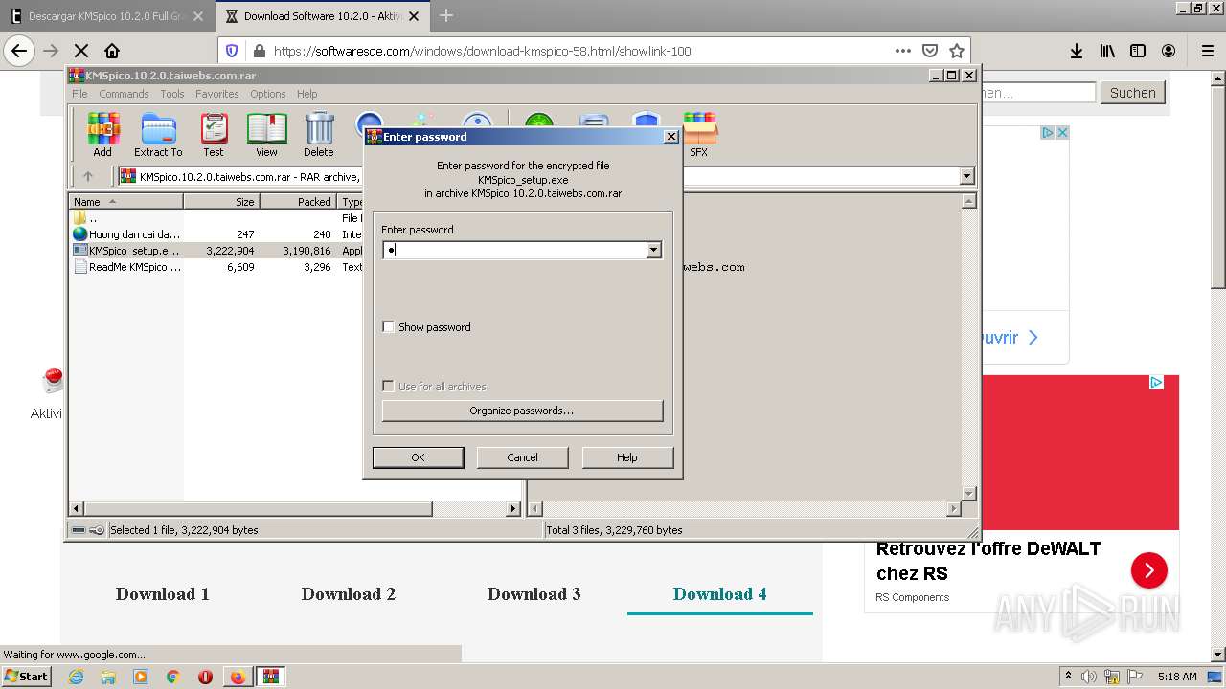
Task: Click the Pocket save icon in address bar
Action: coord(929,51)
